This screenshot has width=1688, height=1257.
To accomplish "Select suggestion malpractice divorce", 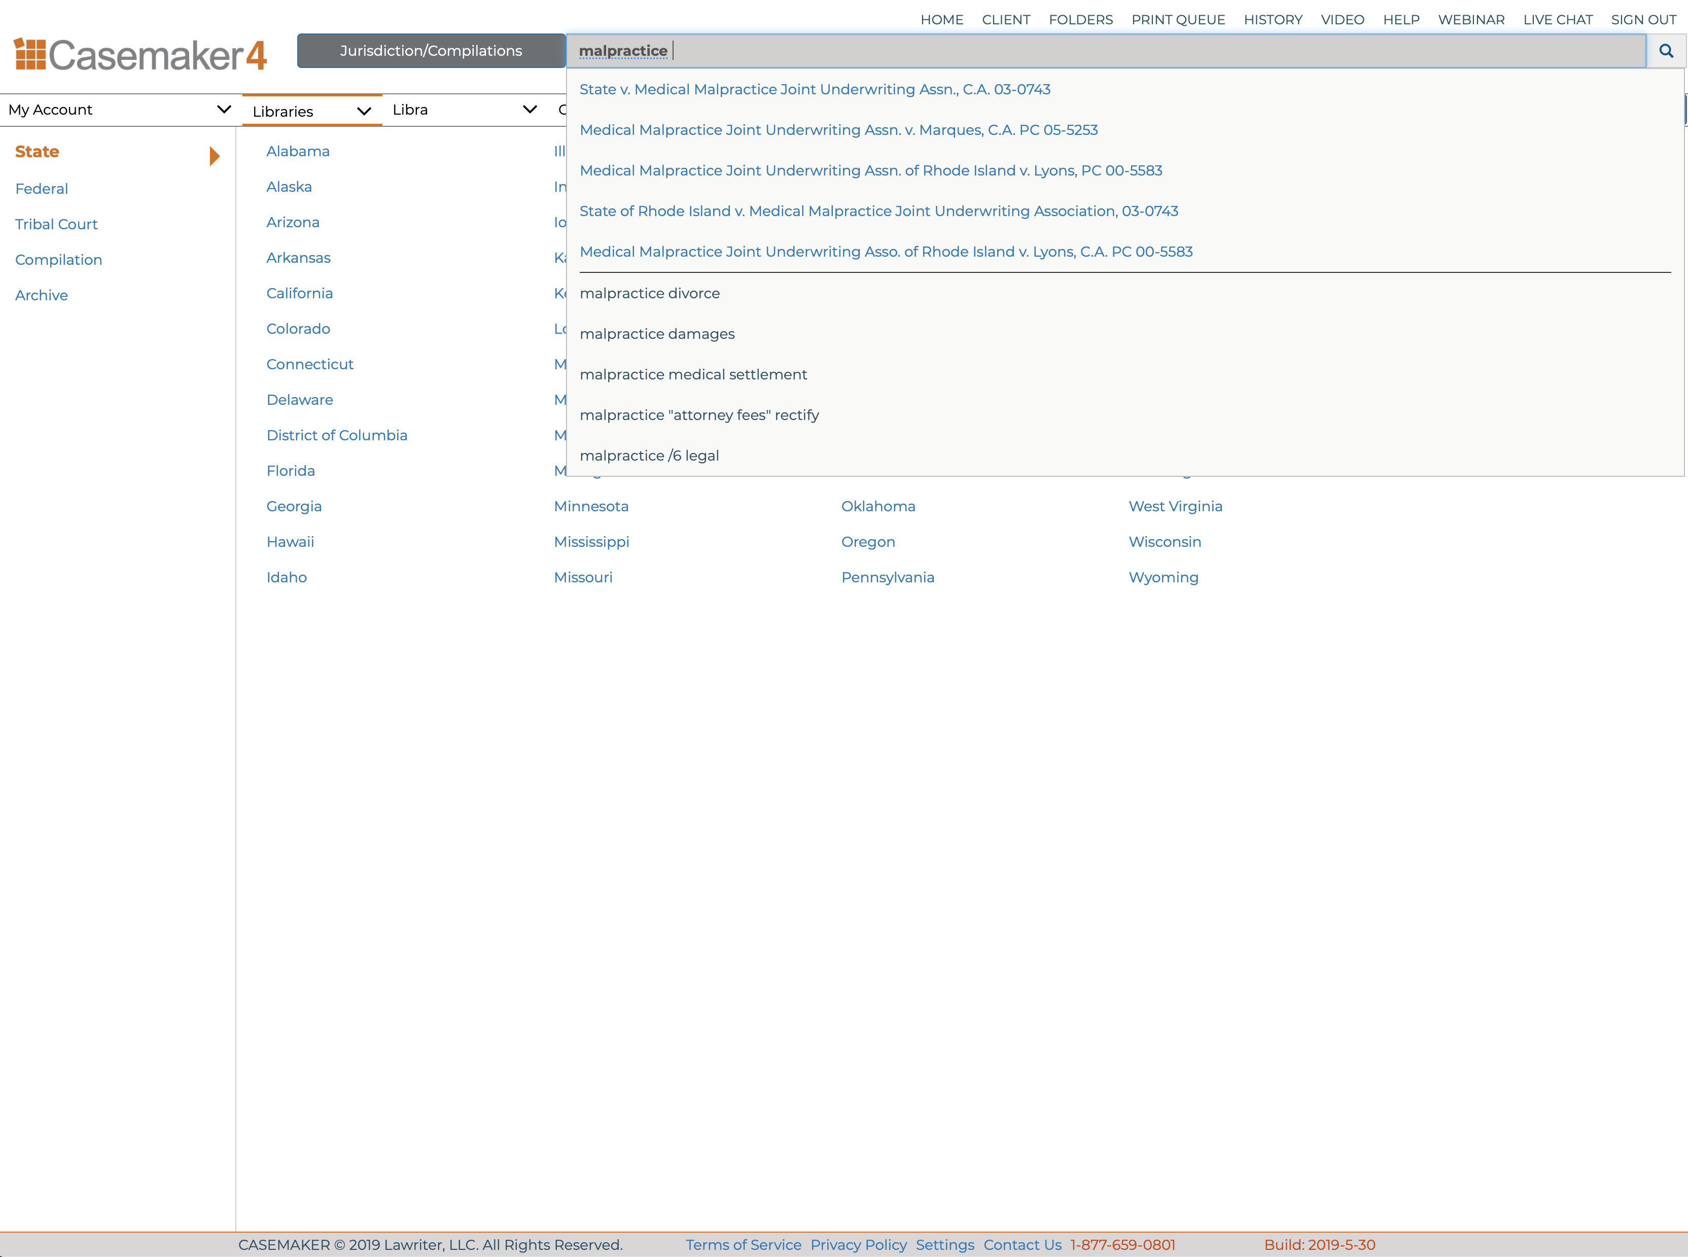I will pyautogui.click(x=649, y=293).
